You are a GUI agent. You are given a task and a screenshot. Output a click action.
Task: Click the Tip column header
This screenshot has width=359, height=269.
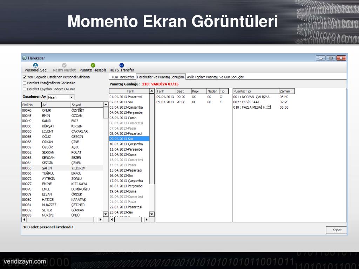click(x=224, y=91)
